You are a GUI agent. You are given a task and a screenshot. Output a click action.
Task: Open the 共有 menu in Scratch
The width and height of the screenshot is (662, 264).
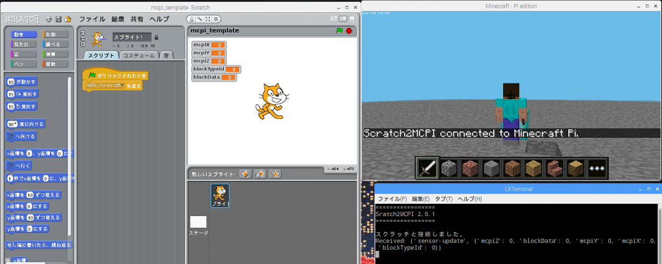[x=137, y=19]
